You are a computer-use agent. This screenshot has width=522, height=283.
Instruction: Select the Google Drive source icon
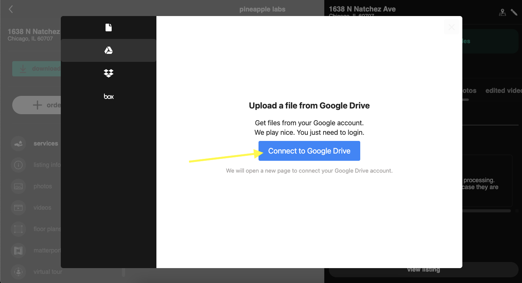109,50
